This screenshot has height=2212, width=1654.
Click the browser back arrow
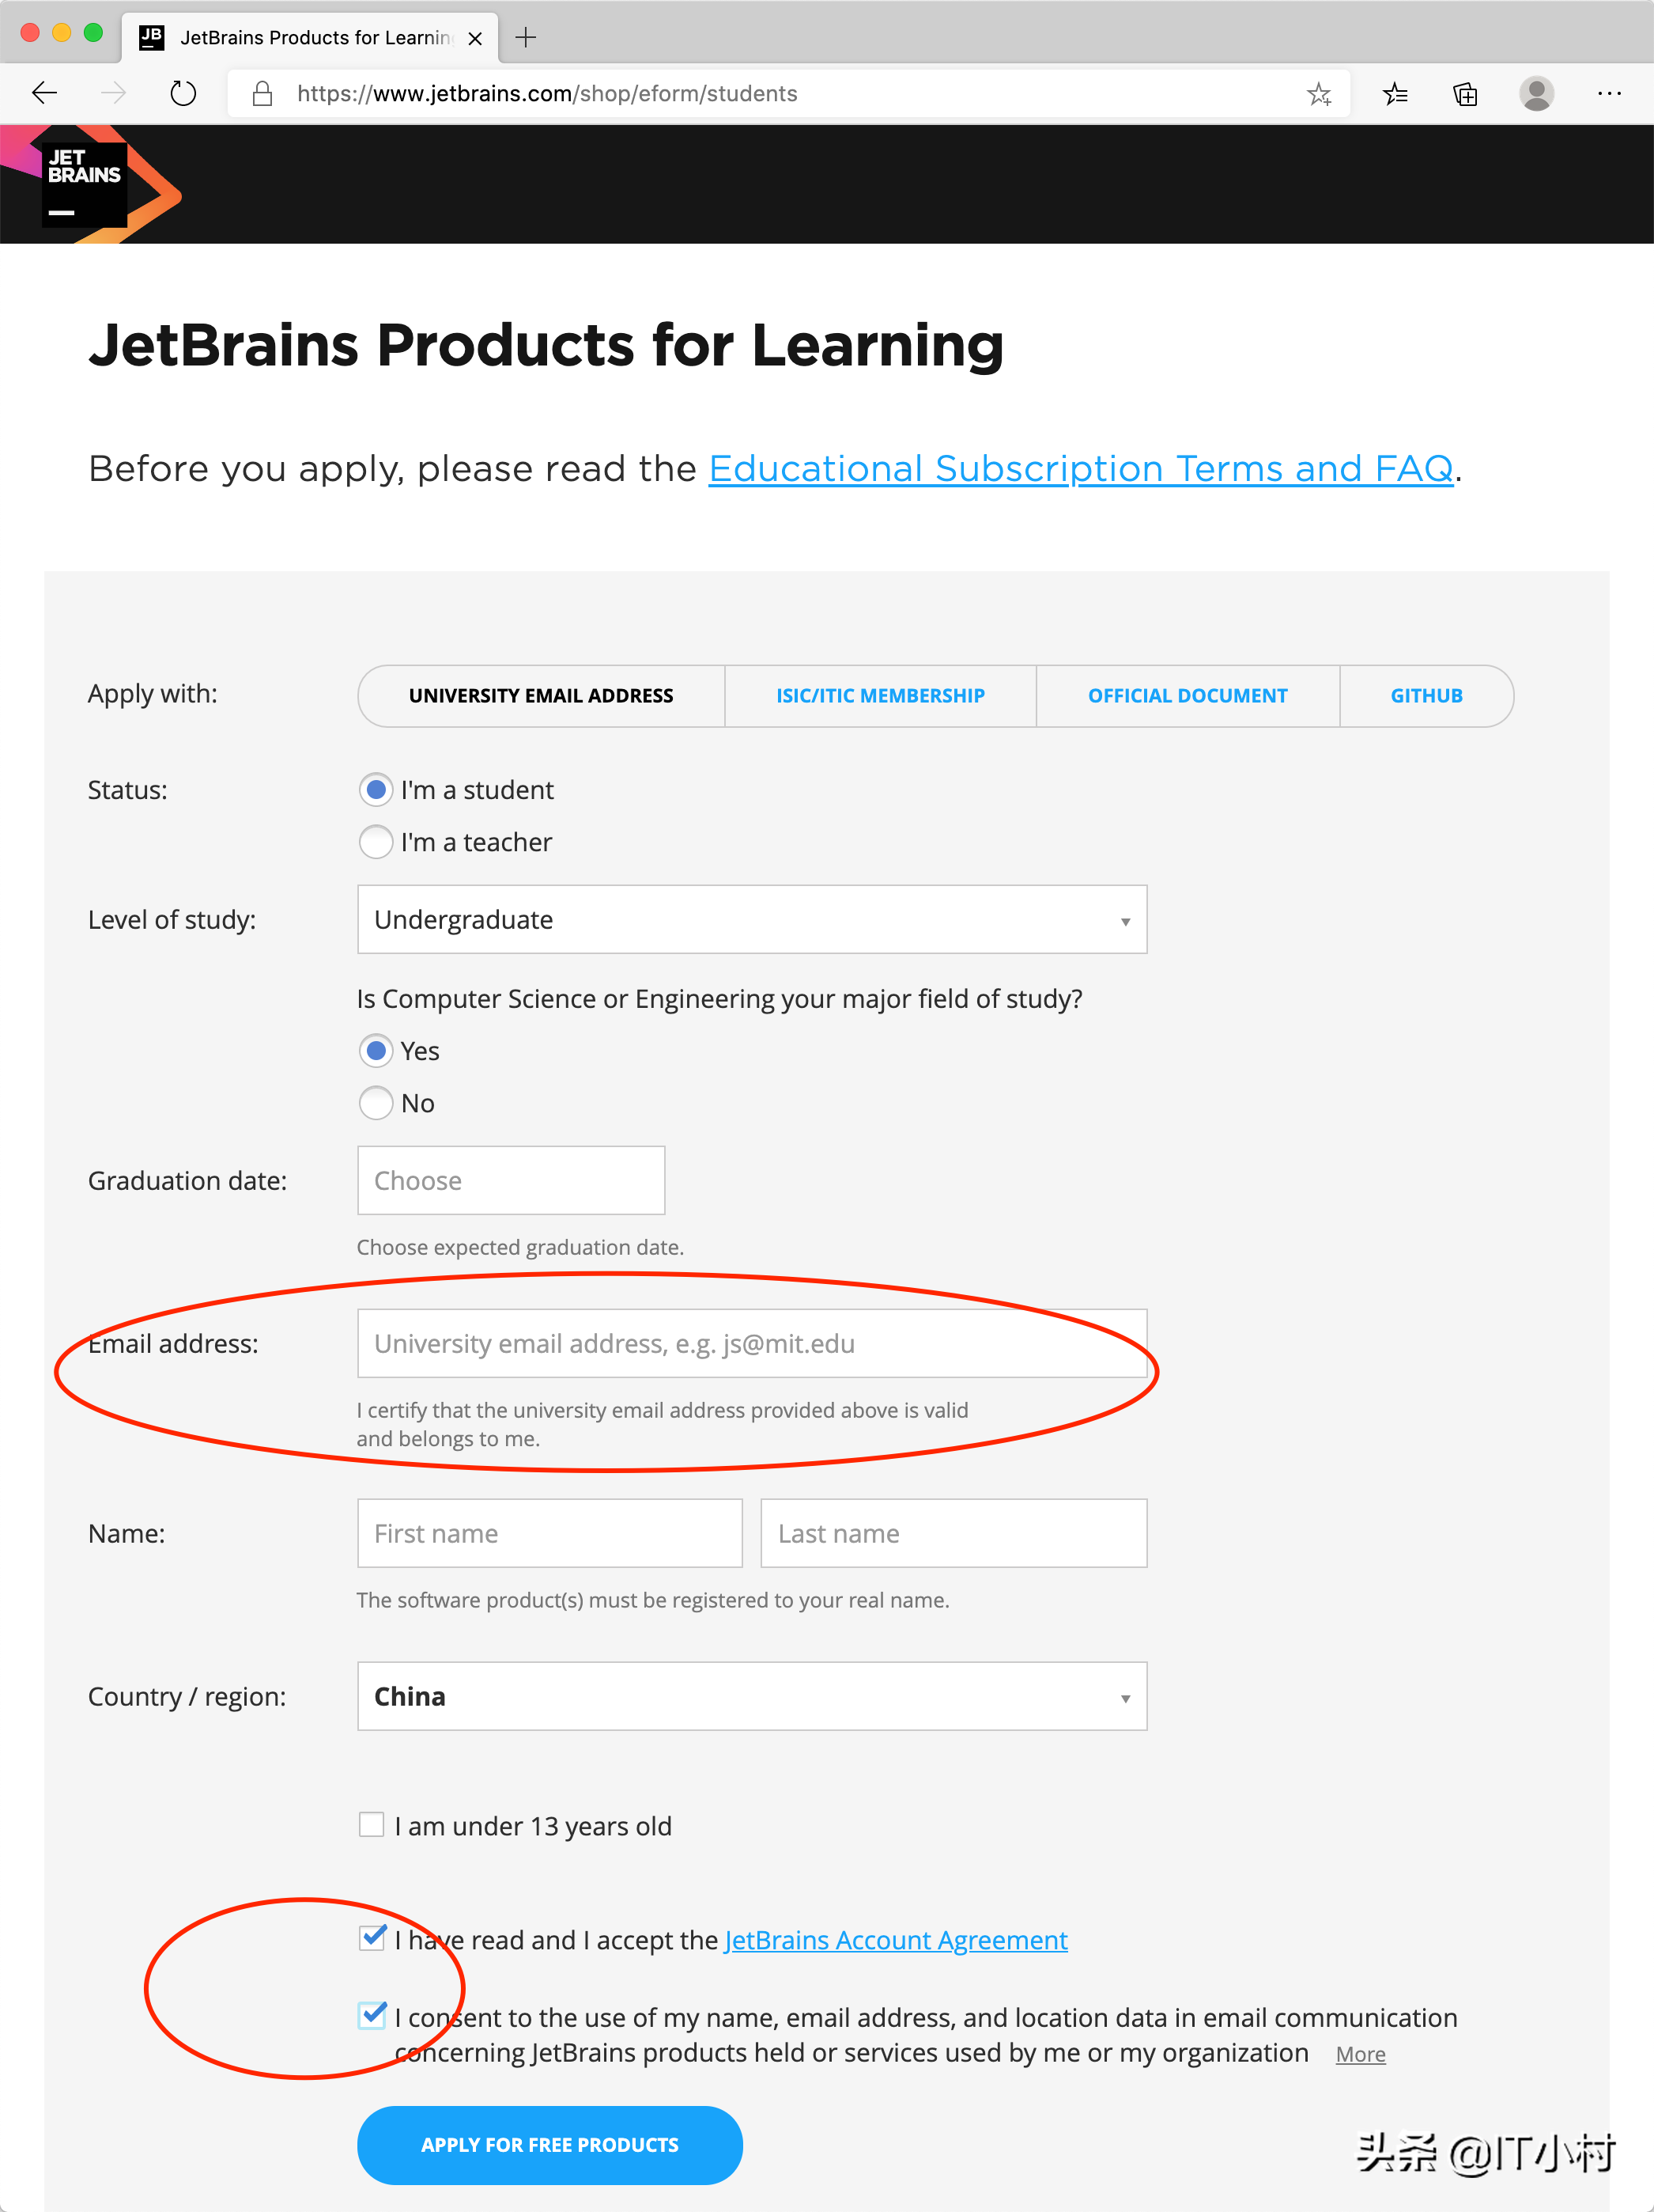(44, 93)
